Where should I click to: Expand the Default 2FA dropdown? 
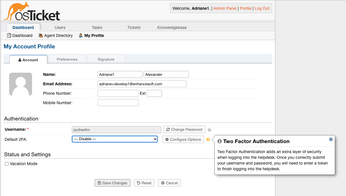pos(114,139)
